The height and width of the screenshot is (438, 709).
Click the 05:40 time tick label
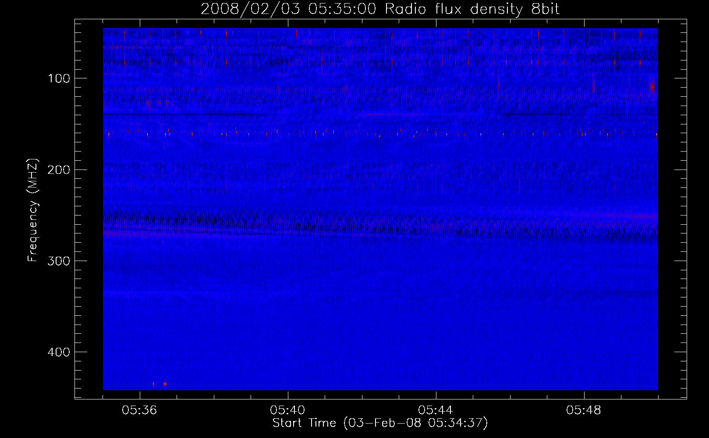click(287, 410)
